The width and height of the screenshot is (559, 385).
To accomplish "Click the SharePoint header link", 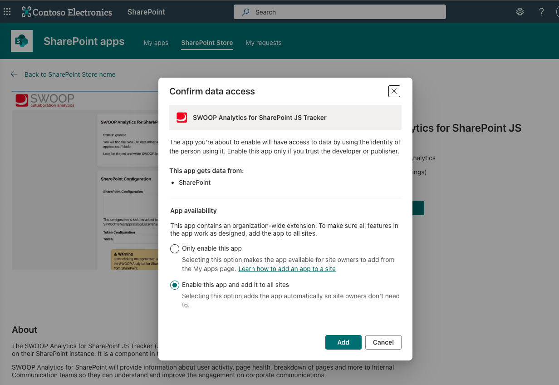I will (147, 12).
